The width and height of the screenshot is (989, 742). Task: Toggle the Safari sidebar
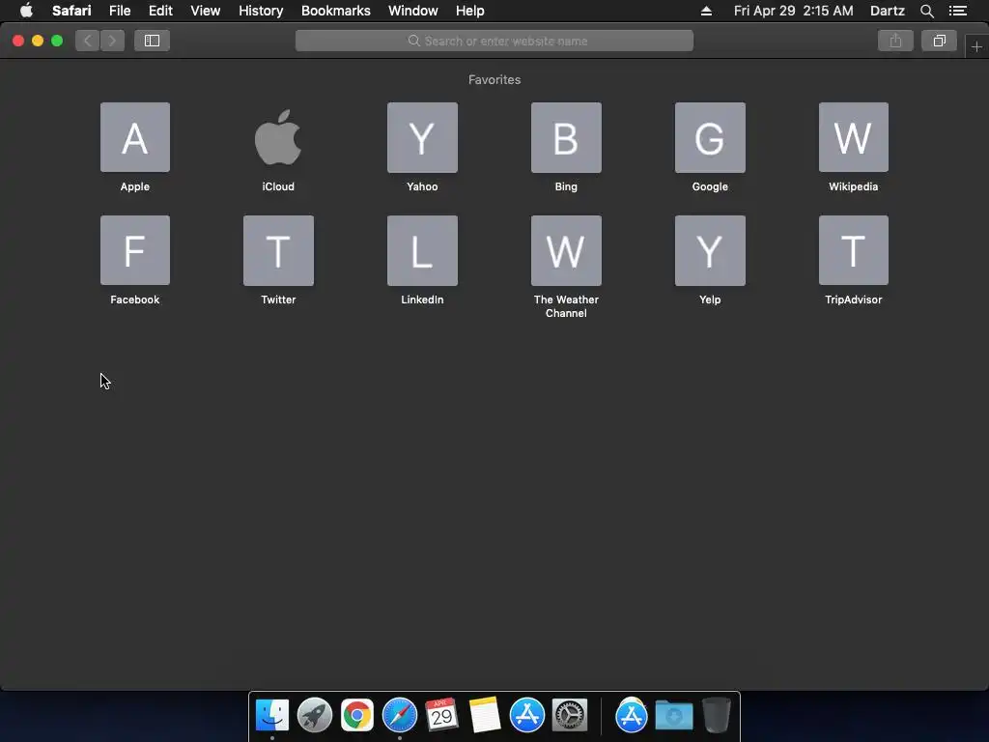pos(152,41)
